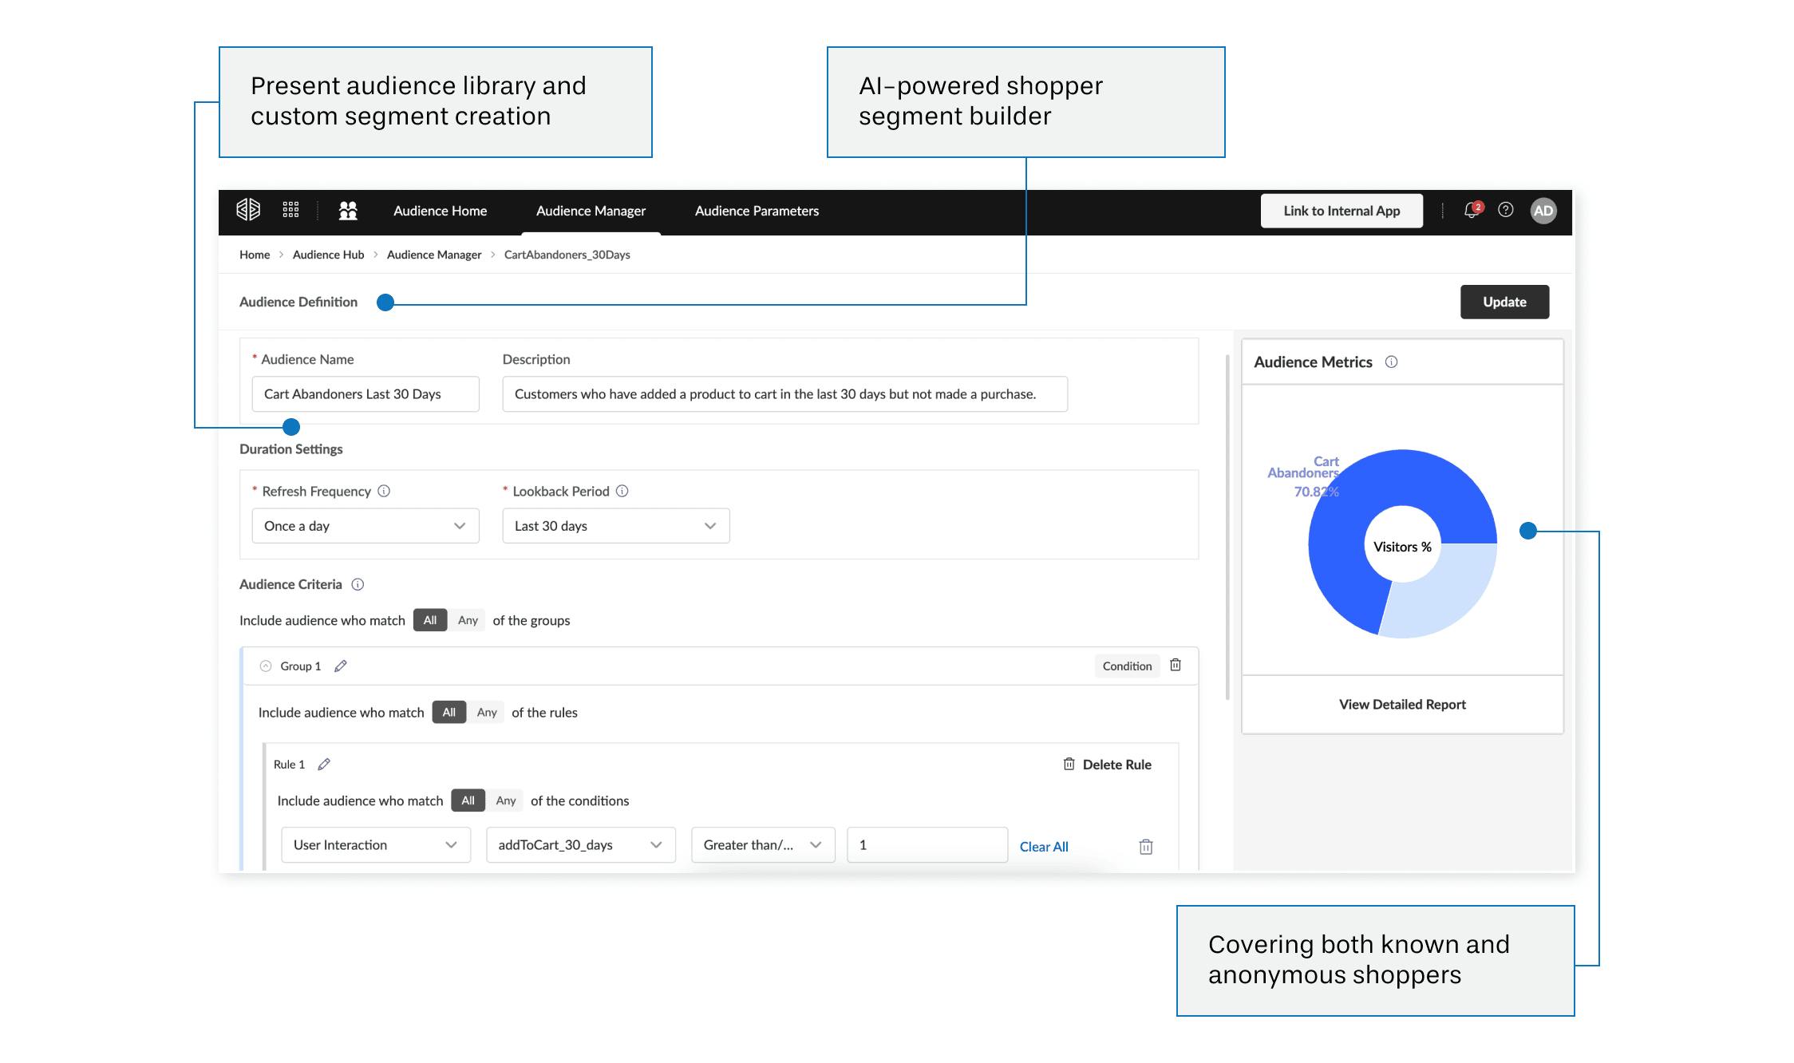Click the Audience Name input field
1794x1063 pixels.
(366, 394)
